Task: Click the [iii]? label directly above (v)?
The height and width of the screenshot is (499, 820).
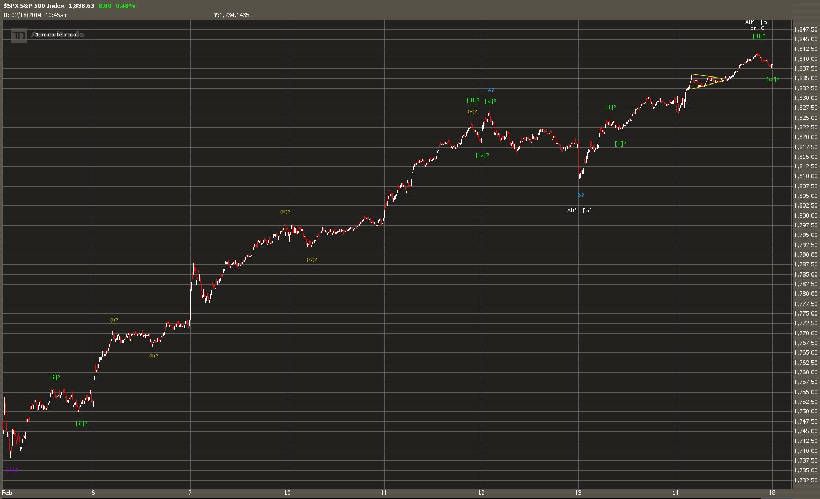Action: click(473, 101)
